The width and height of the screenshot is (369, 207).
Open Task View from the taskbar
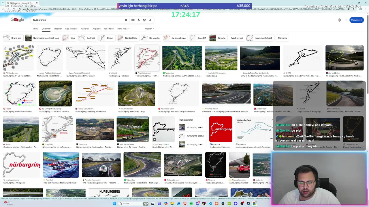coord(153,204)
